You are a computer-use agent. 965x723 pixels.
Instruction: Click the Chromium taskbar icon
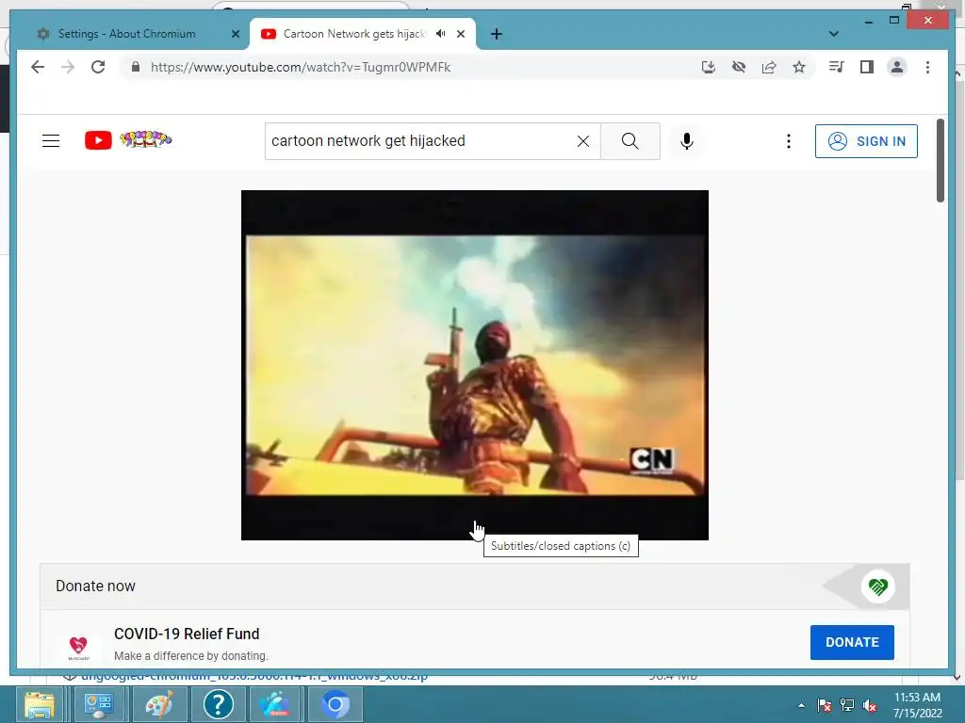335,704
